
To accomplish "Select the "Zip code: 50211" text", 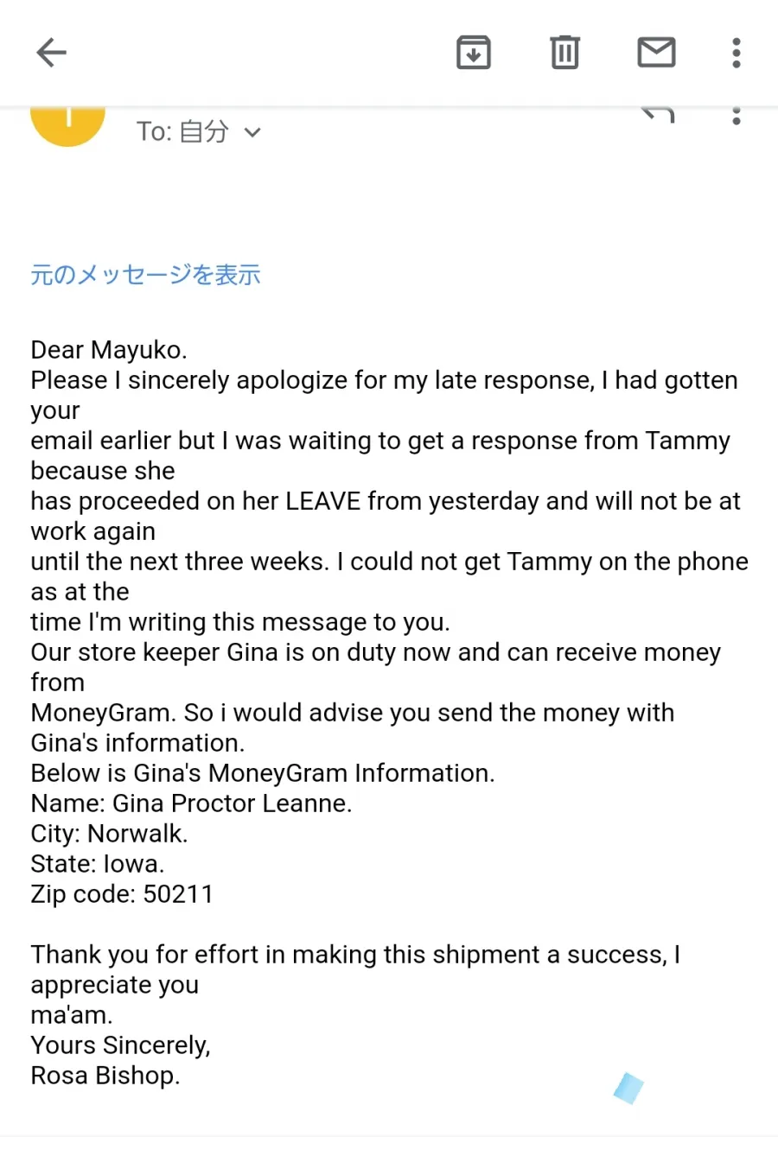I will 122,894.
